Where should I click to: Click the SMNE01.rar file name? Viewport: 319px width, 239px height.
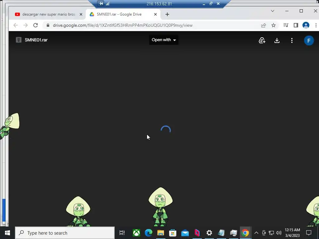click(36, 40)
